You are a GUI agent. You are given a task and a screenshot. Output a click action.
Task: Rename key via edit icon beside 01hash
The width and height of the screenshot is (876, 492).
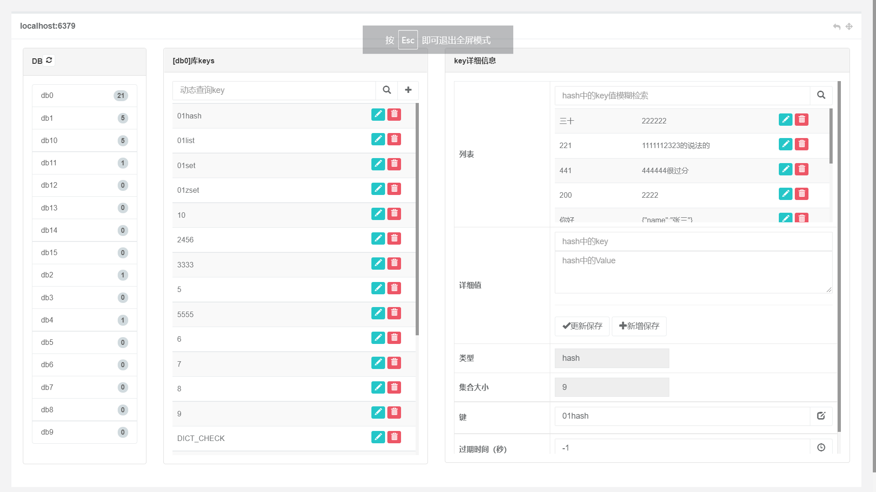[x=821, y=416]
